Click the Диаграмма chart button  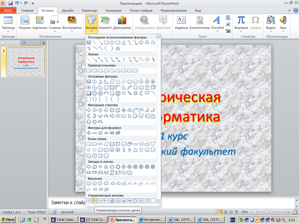(122, 23)
